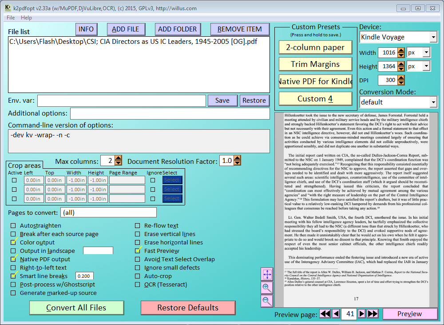Check OCR (Tesseract) option
The height and width of the screenshot is (325, 444).
click(x=137, y=284)
